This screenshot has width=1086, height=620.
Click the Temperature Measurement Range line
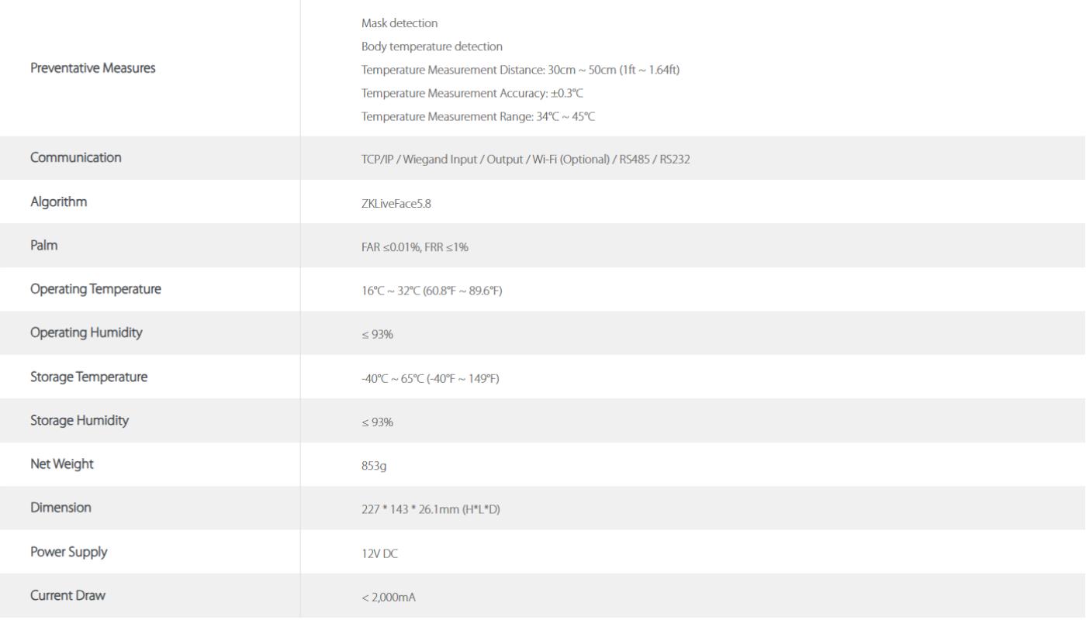click(x=478, y=117)
